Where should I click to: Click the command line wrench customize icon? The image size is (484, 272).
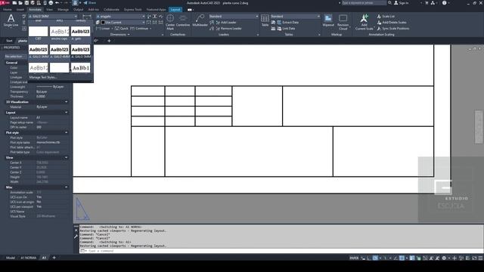coord(76,236)
